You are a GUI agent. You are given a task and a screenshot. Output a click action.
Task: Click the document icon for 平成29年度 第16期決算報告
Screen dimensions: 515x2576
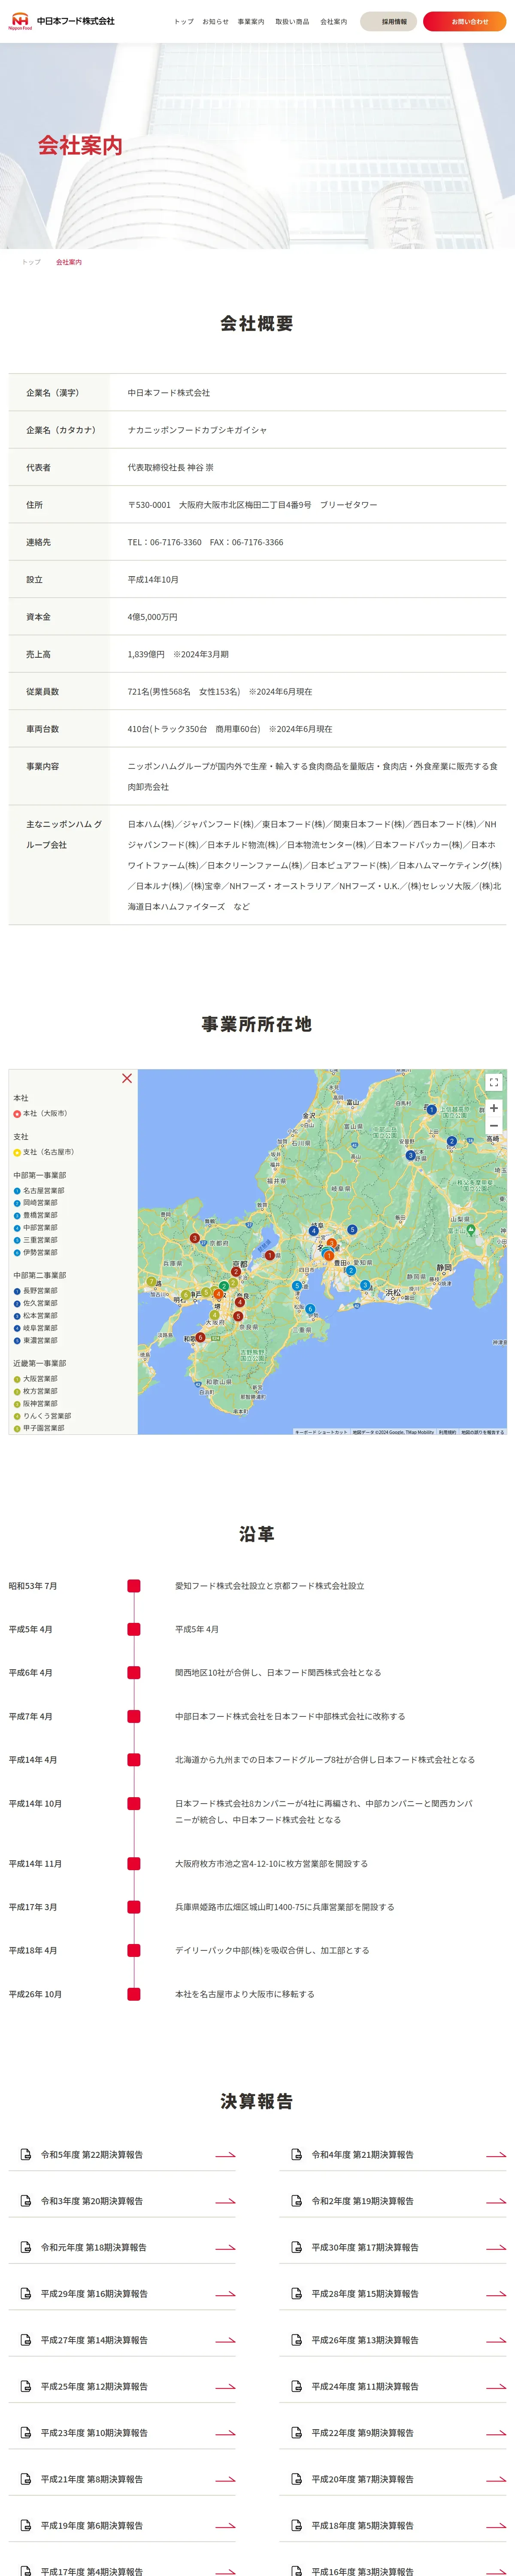coord(26,2294)
